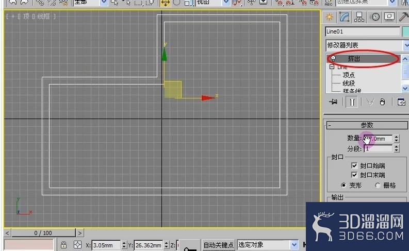The height and width of the screenshot is (251, 409).
Task: Open the Motion command panel tab
Action: tap(375, 17)
